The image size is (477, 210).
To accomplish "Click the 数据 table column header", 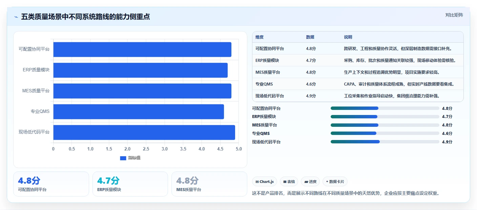I will (x=310, y=37).
